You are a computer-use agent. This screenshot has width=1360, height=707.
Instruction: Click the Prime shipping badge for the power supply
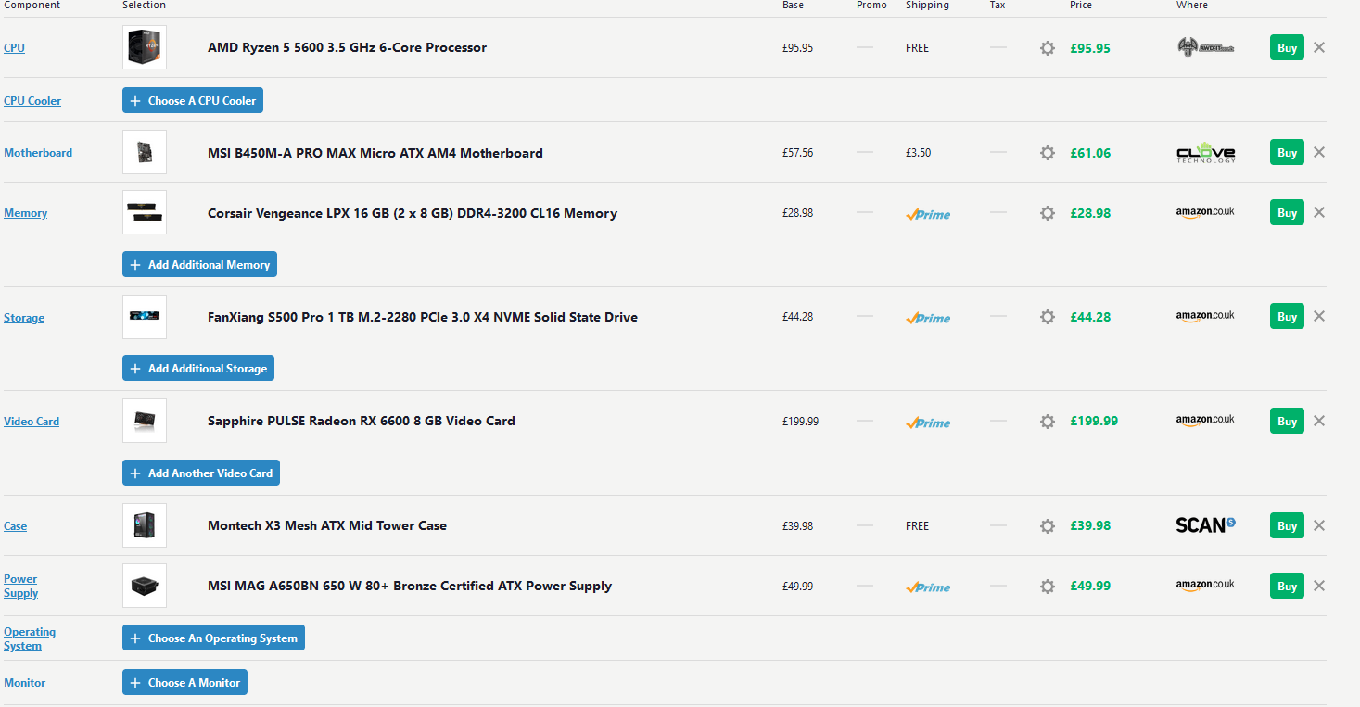928,587
